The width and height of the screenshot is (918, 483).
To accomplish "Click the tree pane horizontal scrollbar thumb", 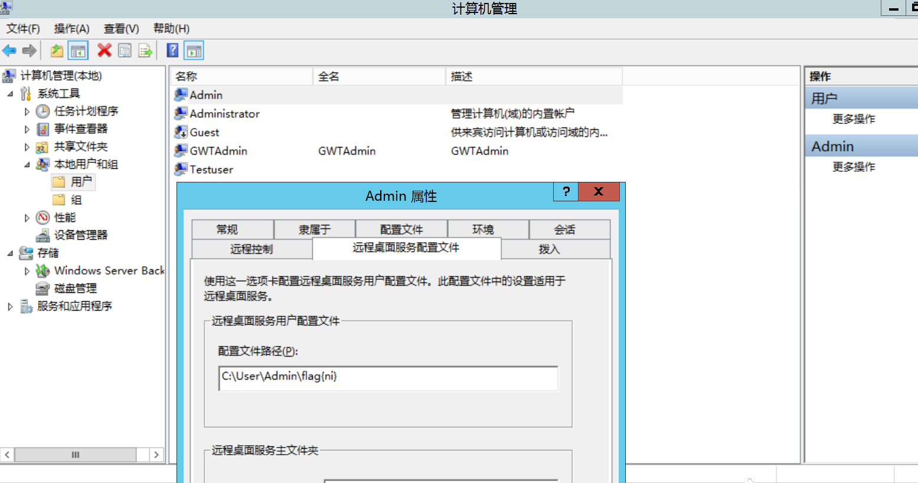I will point(76,455).
